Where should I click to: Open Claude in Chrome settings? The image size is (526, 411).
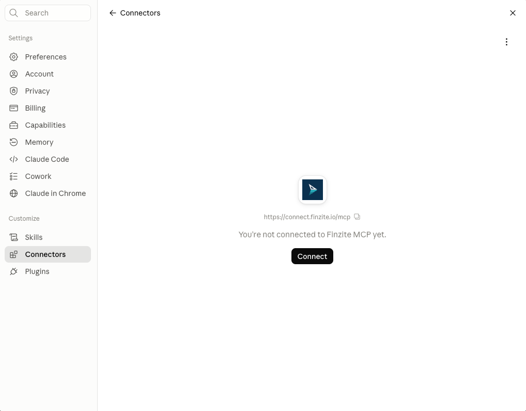point(48,193)
